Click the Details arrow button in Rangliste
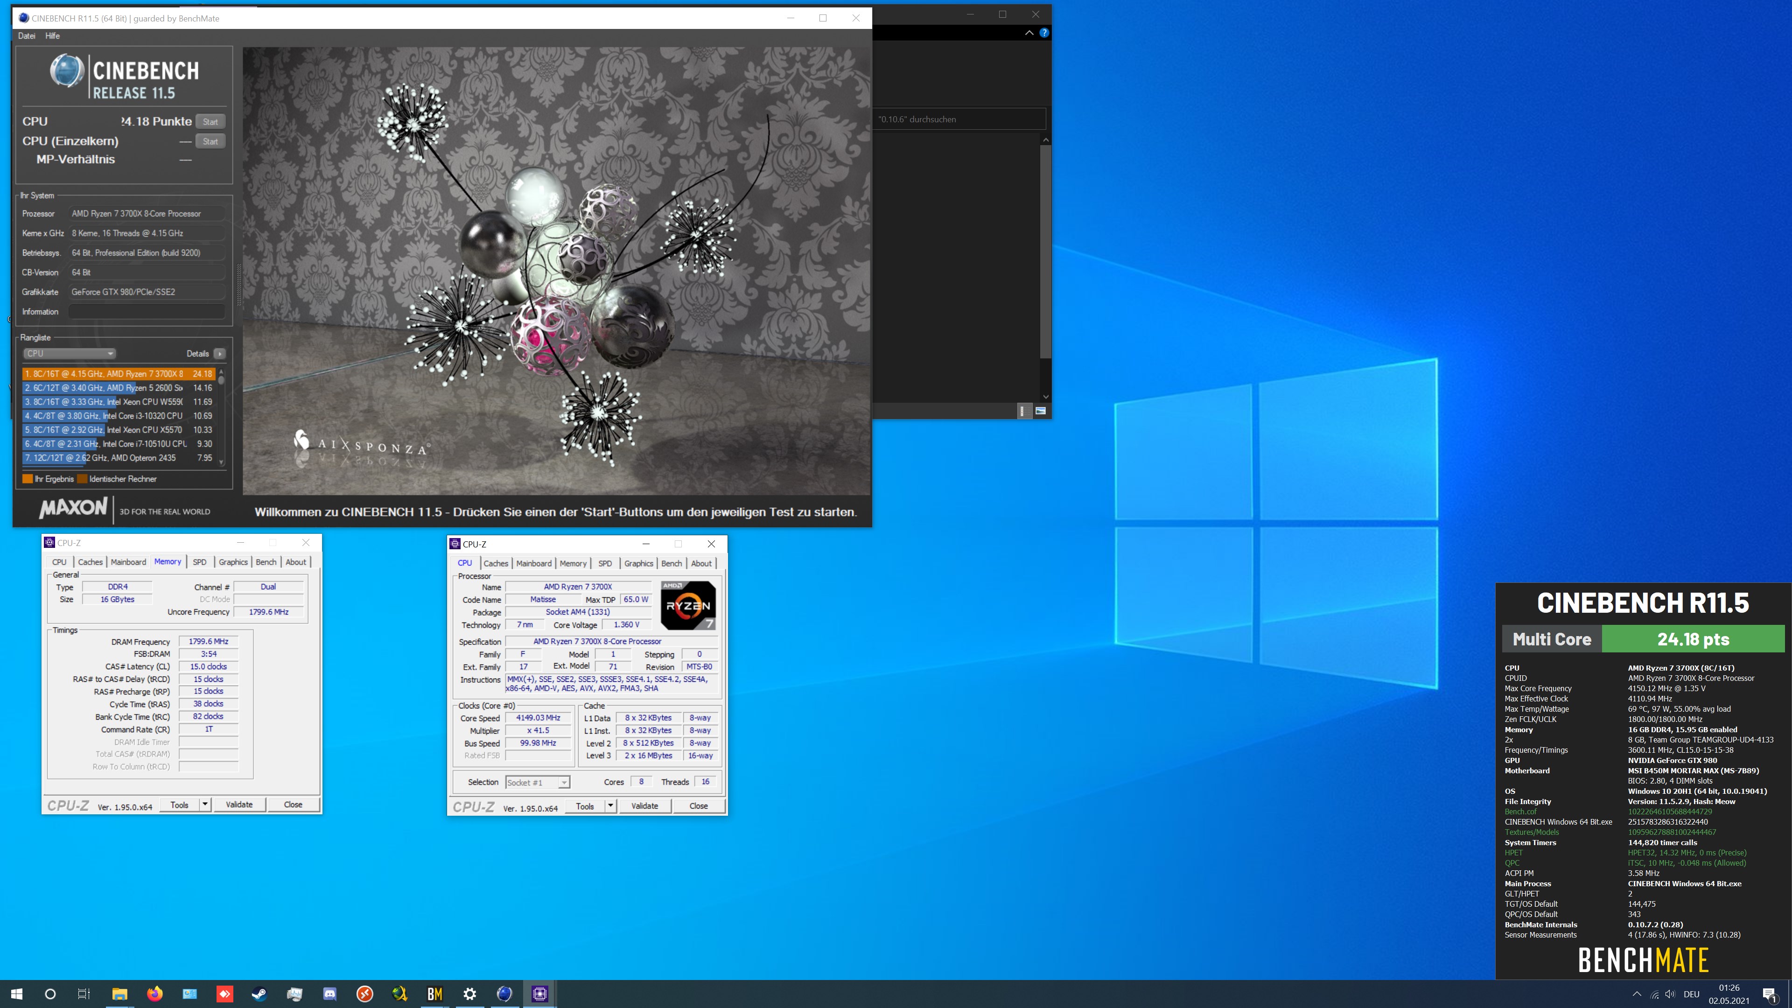 (x=220, y=353)
